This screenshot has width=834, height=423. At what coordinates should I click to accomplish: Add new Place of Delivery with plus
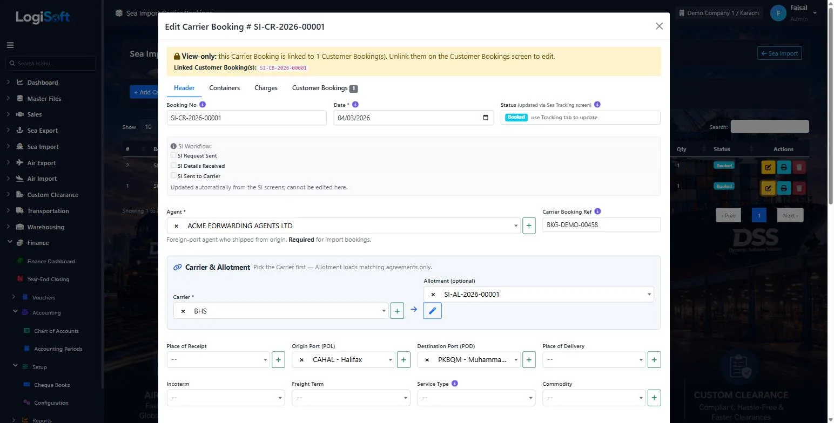coord(654,360)
